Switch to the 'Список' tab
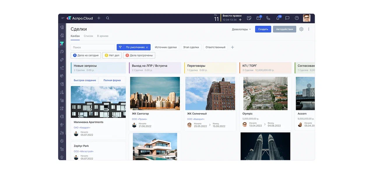Screen dimensions: 373x174 coord(88,36)
